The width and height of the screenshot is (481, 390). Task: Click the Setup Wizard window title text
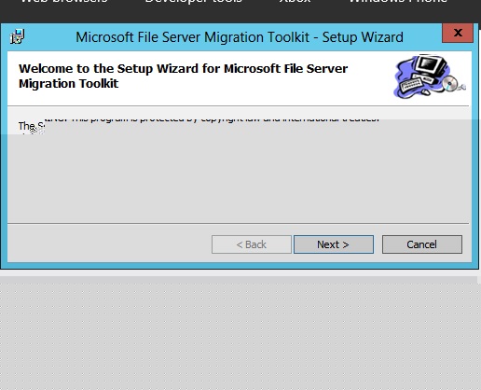[240, 37]
